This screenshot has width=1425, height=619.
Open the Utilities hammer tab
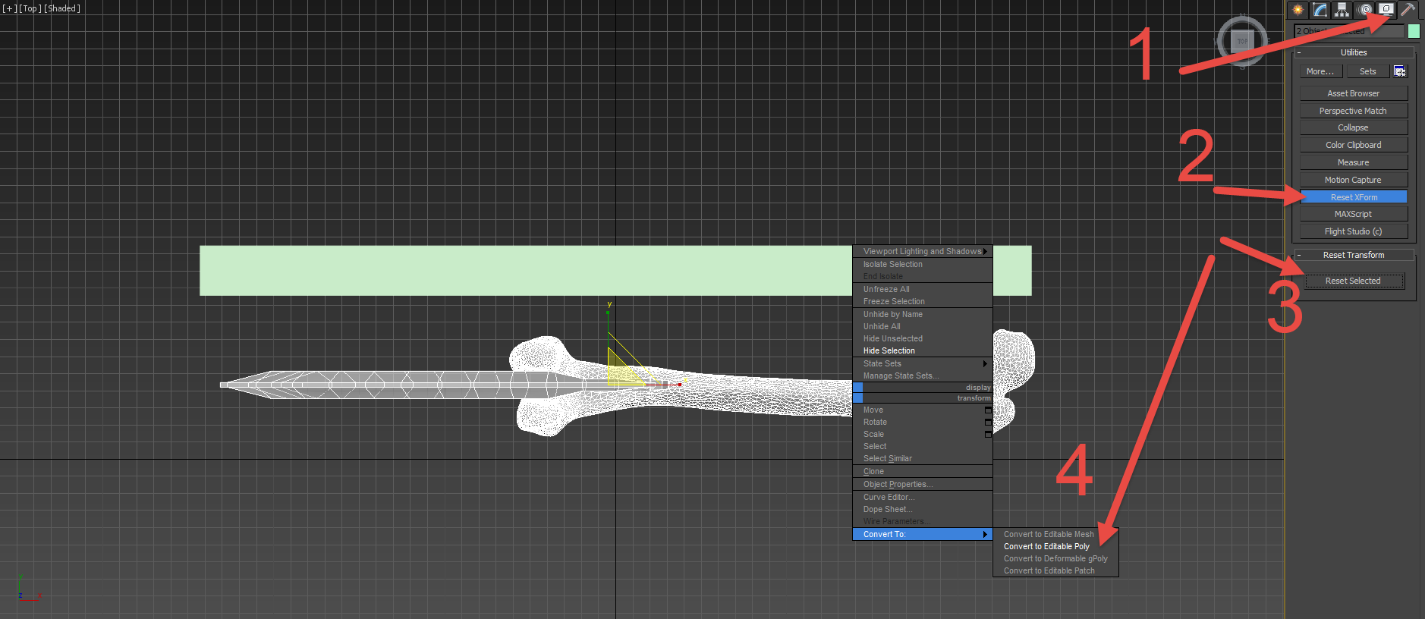[x=1408, y=10]
